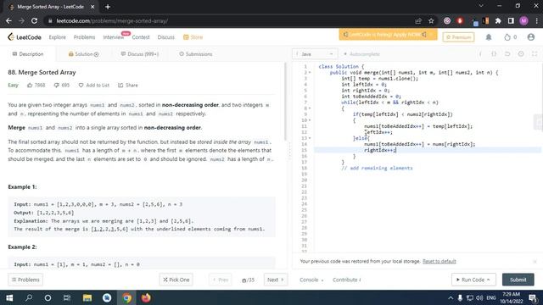This screenshot has height=305, width=543.
Task: Open editor info icon
Action: coord(480,54)
